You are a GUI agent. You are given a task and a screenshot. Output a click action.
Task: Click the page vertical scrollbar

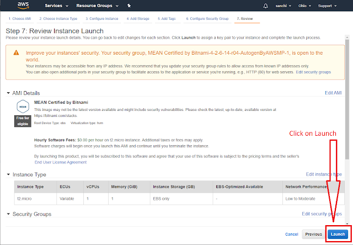[x=347, y=99]
